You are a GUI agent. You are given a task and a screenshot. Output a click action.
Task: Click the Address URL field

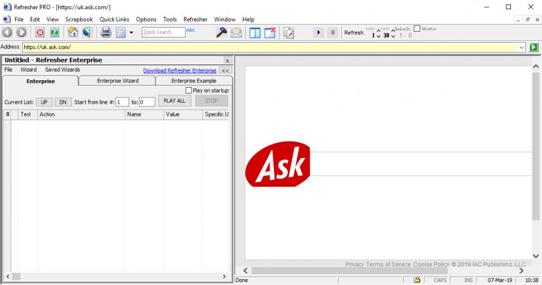tap(270, 47)
